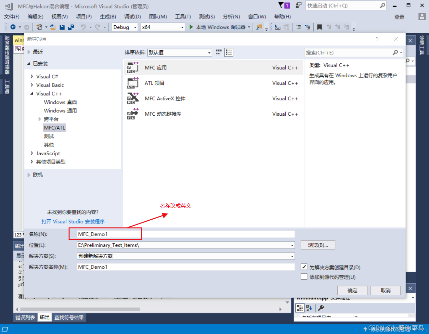Click the account avatar icon
Screen dimensions: 429x334
422,16
